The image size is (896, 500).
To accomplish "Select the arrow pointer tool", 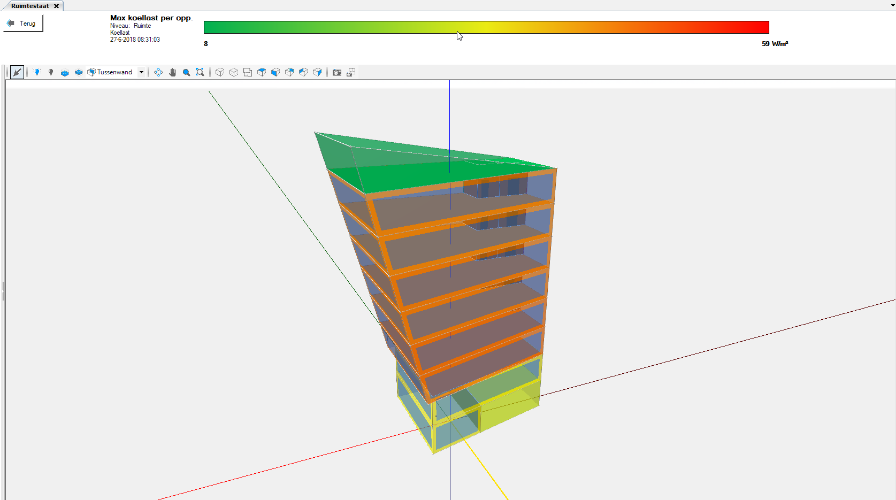I will coord(17,72).
